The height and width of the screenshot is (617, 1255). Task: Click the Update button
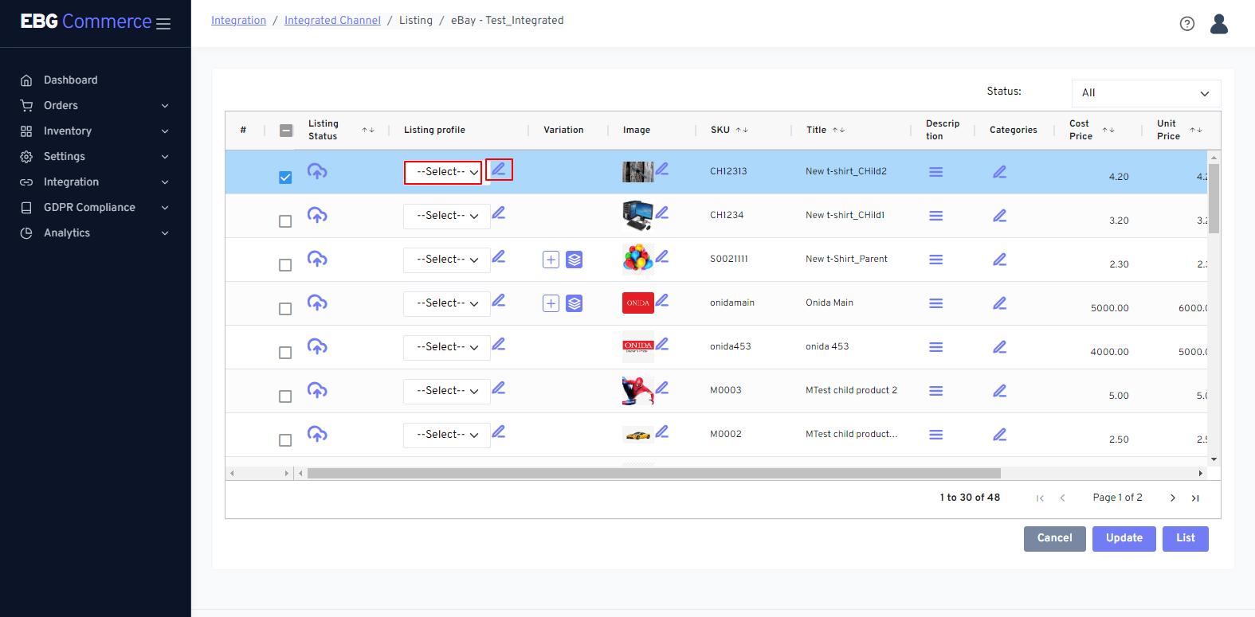click(x=1124, y=538)
